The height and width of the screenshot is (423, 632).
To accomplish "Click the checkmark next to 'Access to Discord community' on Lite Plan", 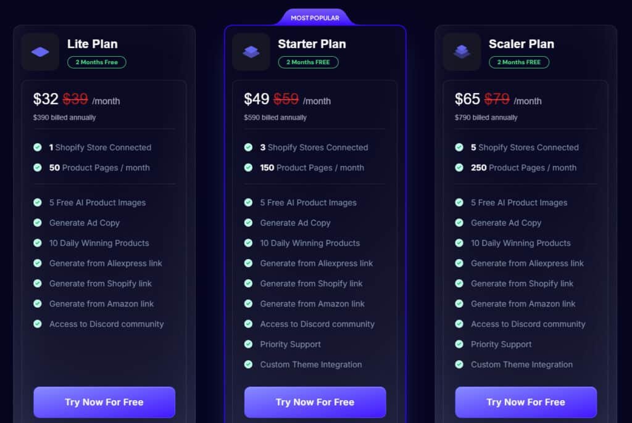I will [37, 324].
